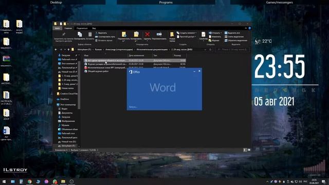Collapse the ribbon with the chevron

[x=246, y=28]
